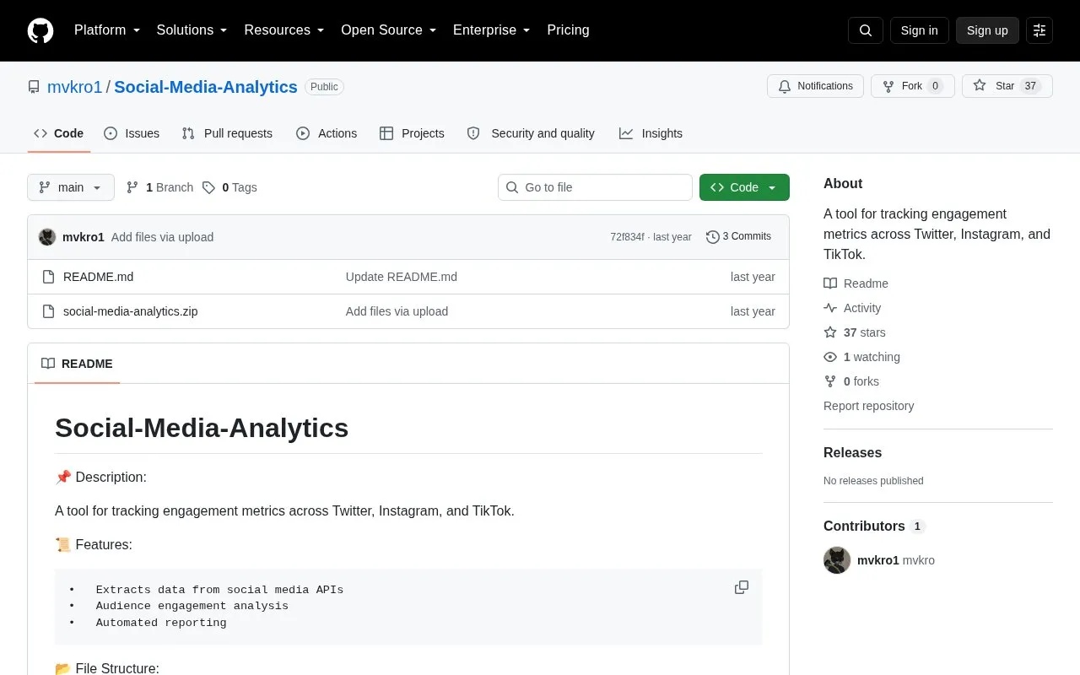Click zip file commit message Add files via upload
The image size is (1080, 675).
point(397,311)
